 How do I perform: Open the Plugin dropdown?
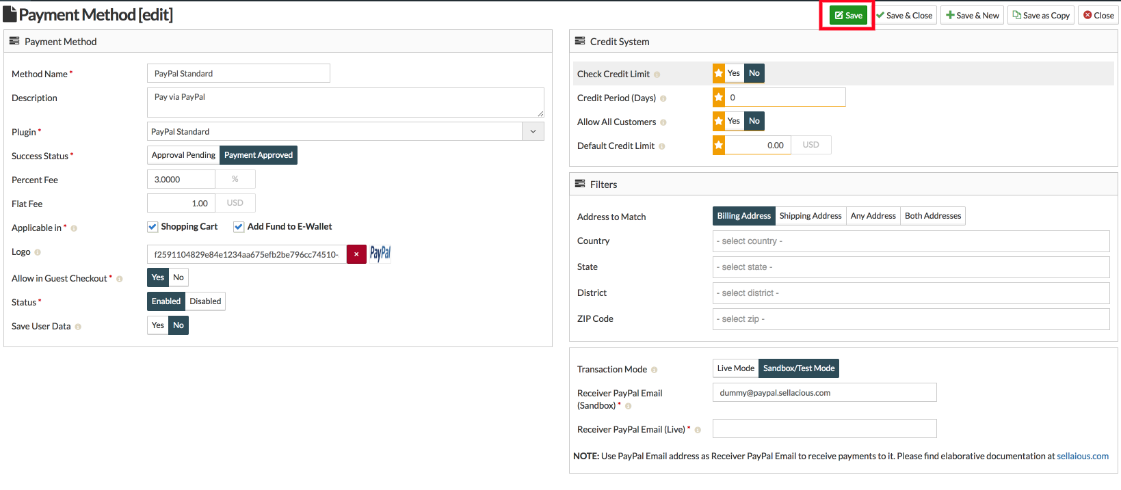345,131
